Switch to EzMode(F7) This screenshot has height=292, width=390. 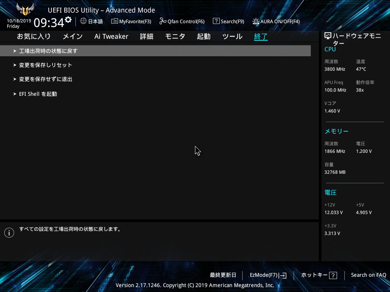(x=264, y=275)
